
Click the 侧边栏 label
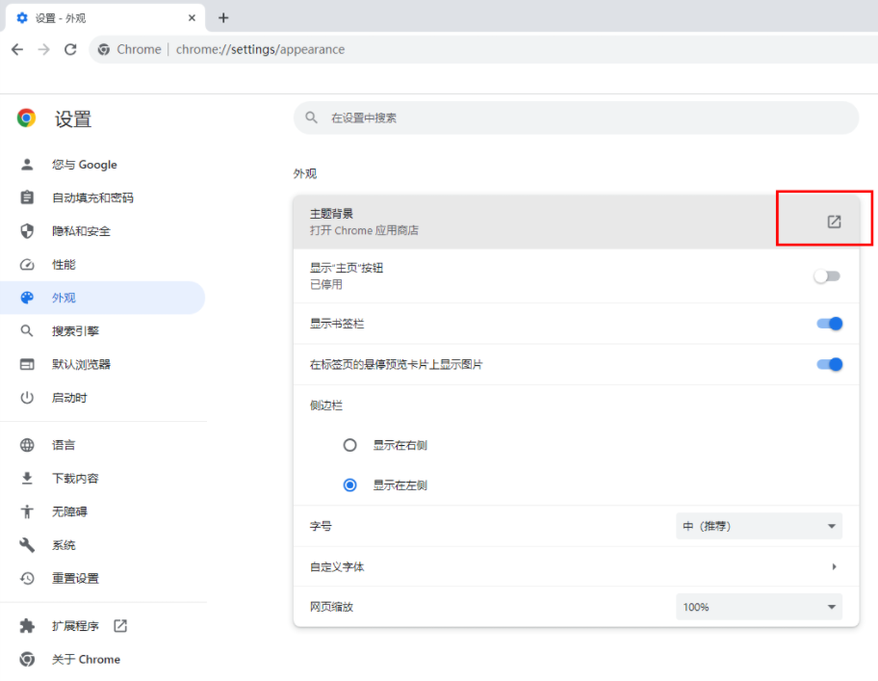[x=326, y=406]
